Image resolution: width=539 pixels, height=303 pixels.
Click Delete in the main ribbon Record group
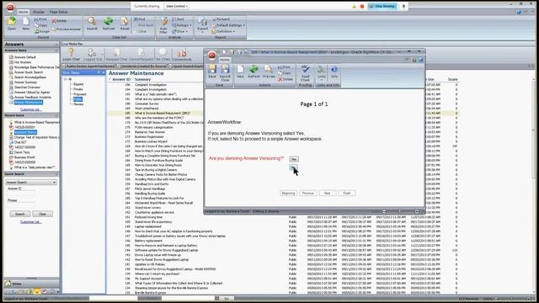59,20
